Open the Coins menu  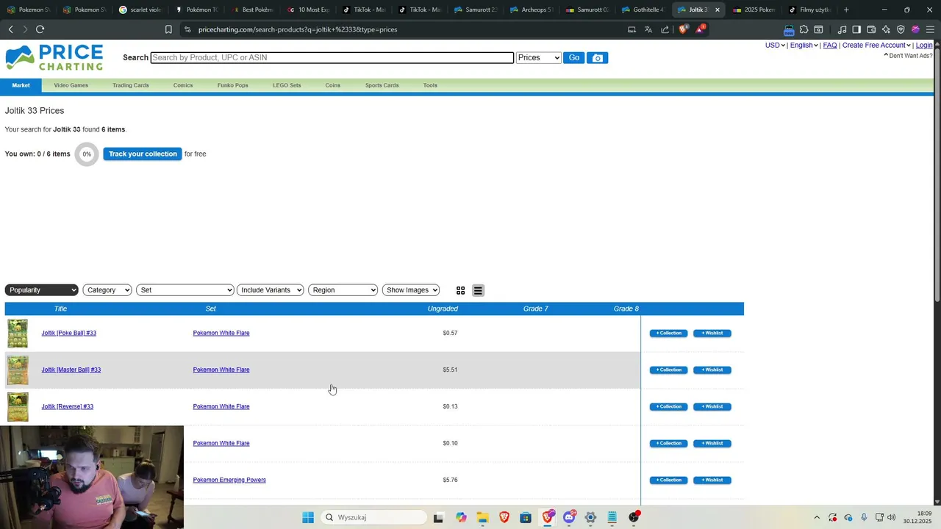pyautogui.click(x=333, y=85)
